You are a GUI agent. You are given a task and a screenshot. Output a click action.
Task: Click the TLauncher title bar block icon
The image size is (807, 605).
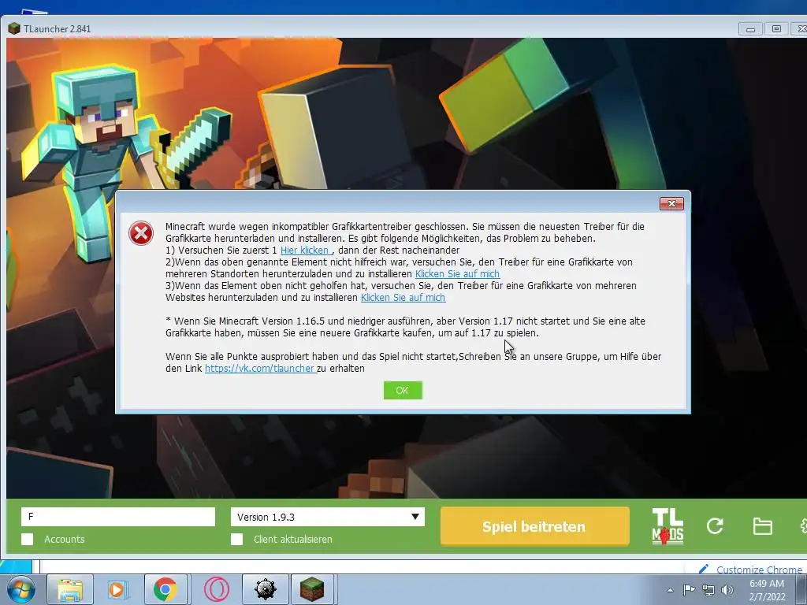14,29
